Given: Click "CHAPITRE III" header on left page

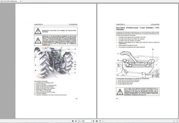Looking at the screenshot, I should click(38, 24).
